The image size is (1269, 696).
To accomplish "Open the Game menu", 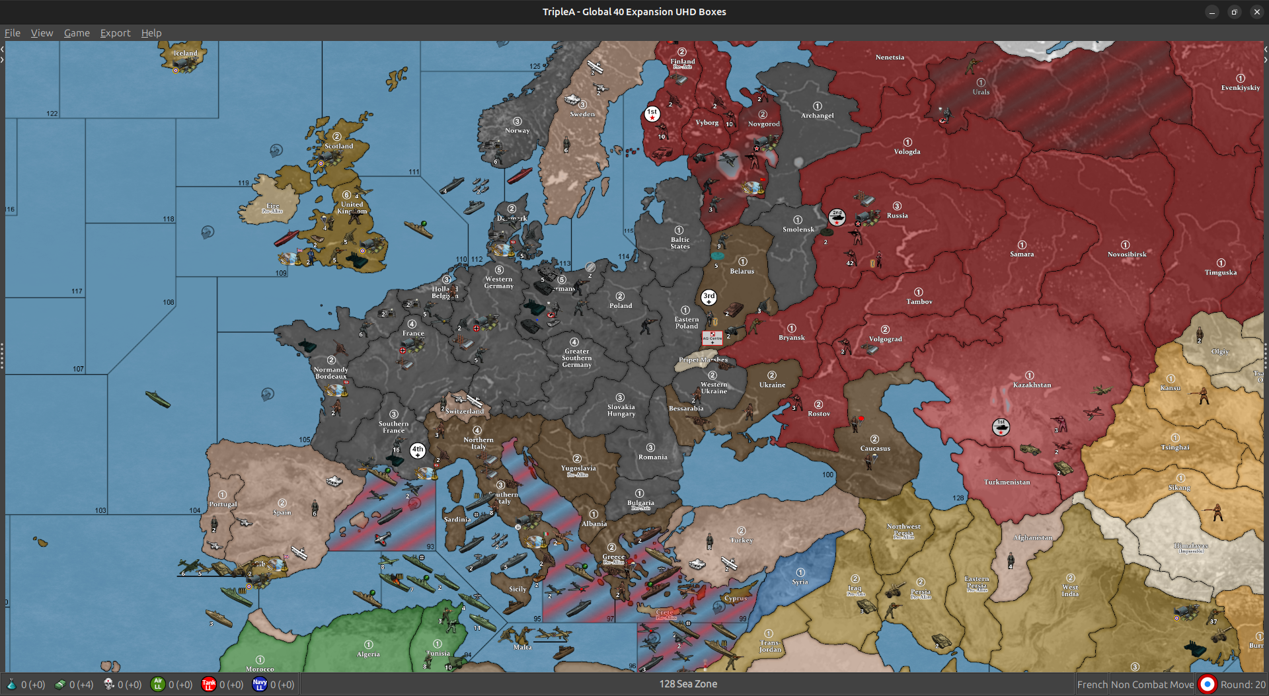I will pyautogui.click(x=77, y=33).
